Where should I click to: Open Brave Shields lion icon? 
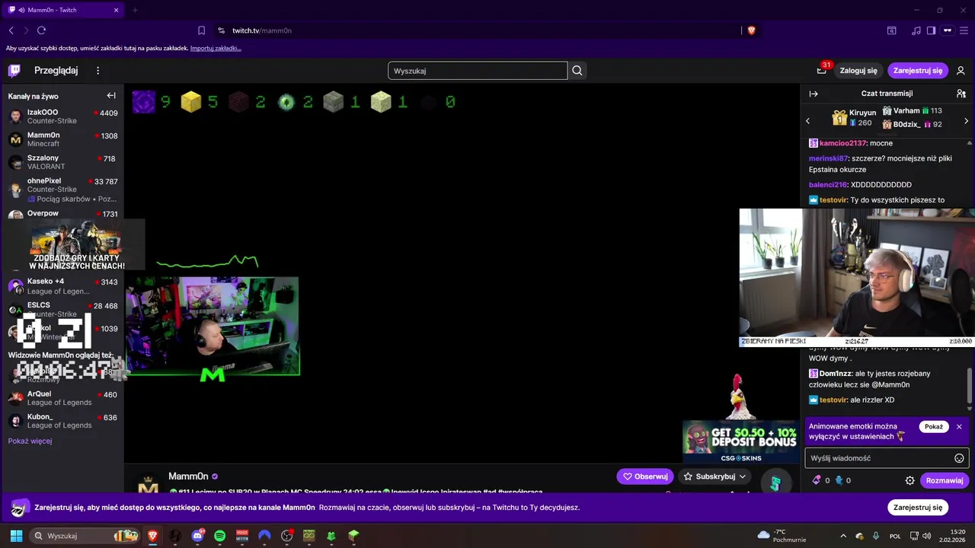pyautogui.click(x=751, y=30)
